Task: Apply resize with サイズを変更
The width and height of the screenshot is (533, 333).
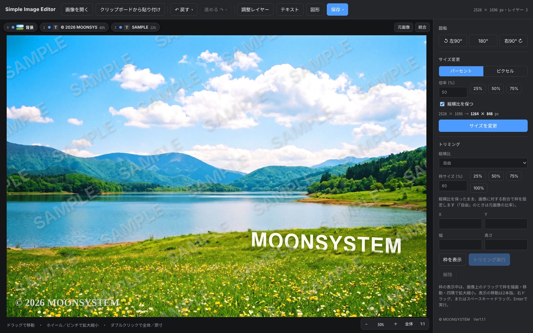Action: point(483,126)
